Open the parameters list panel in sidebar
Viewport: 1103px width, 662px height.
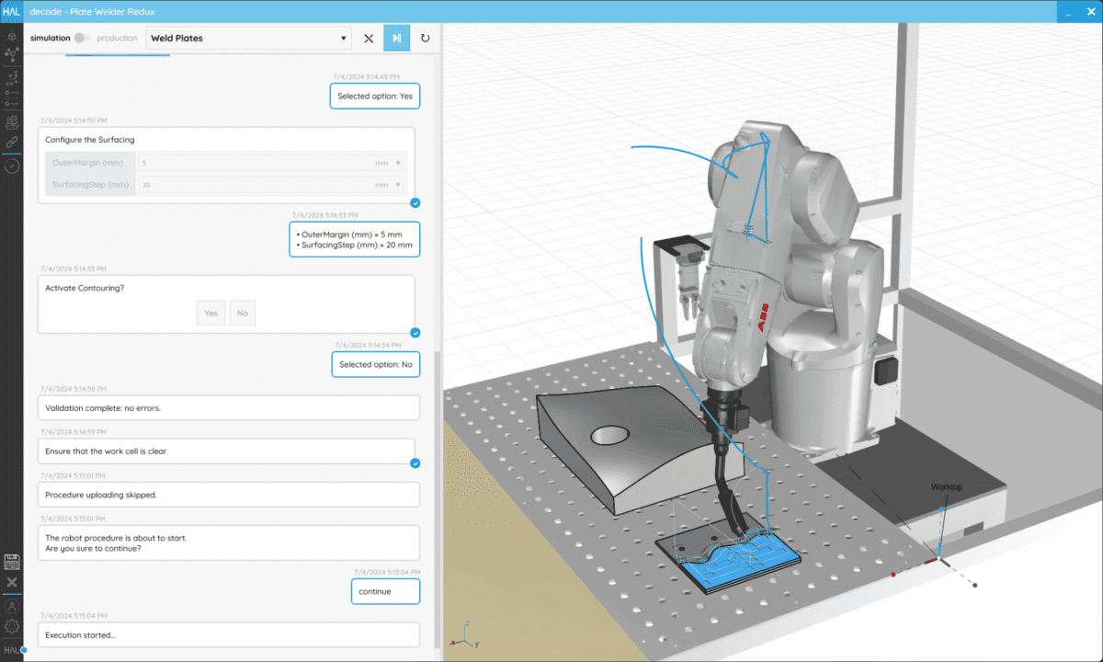(12, 99)
